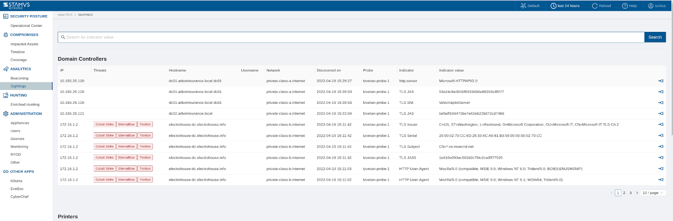Open CyberChef under Other Apps
This screenshot has width=673, height=221.
(x=19, y=197)
